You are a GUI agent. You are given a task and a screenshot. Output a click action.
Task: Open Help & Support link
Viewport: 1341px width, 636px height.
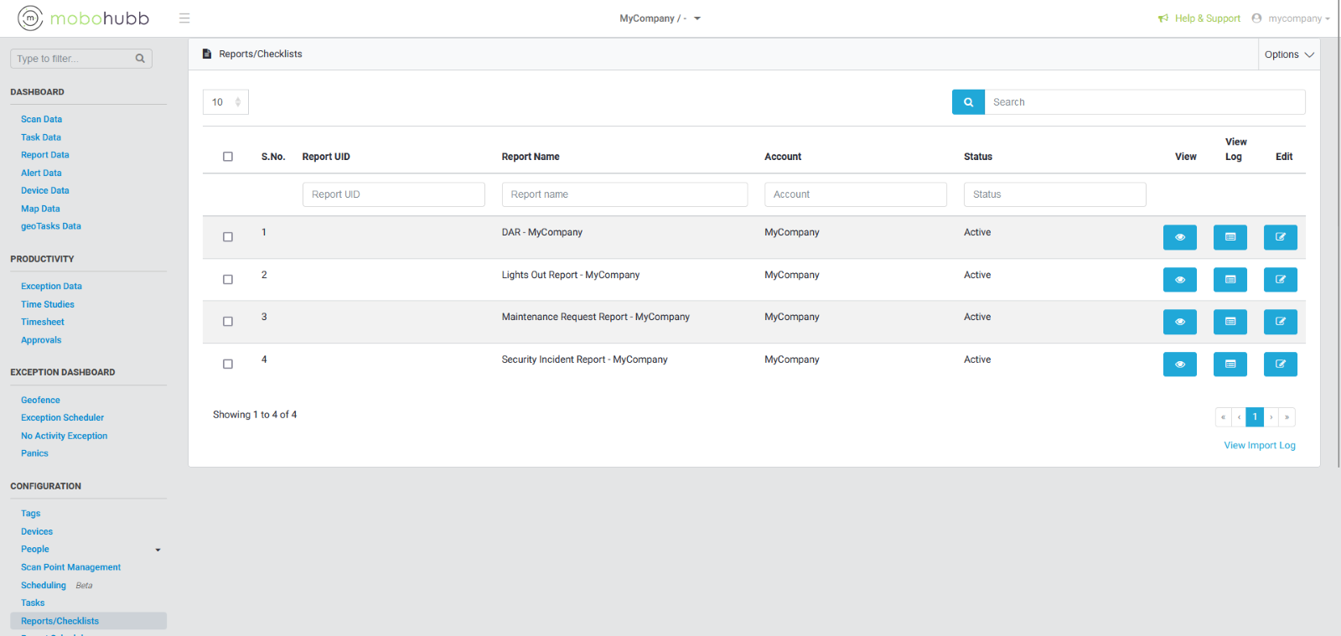(1206, 18)
